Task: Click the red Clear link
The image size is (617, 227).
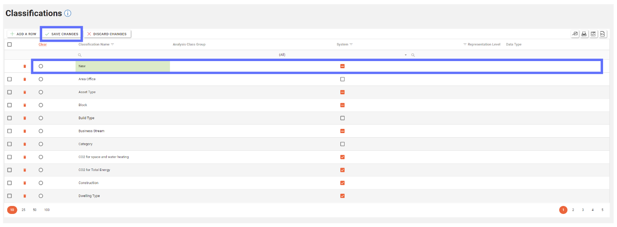Action: pos(43,44)
